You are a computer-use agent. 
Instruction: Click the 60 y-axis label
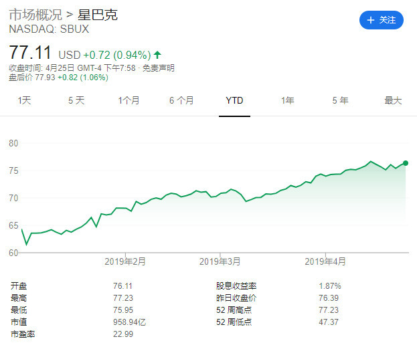pyautogui.click(x=13, y=253)
